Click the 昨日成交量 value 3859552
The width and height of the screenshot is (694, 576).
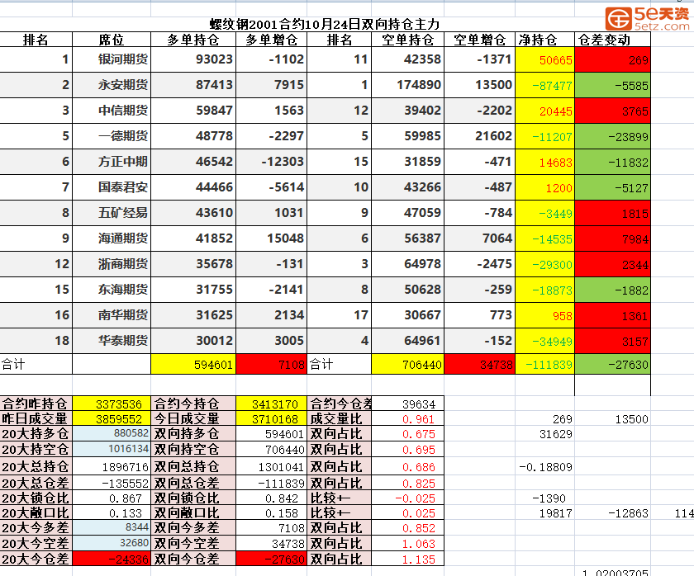pos(112,418)
